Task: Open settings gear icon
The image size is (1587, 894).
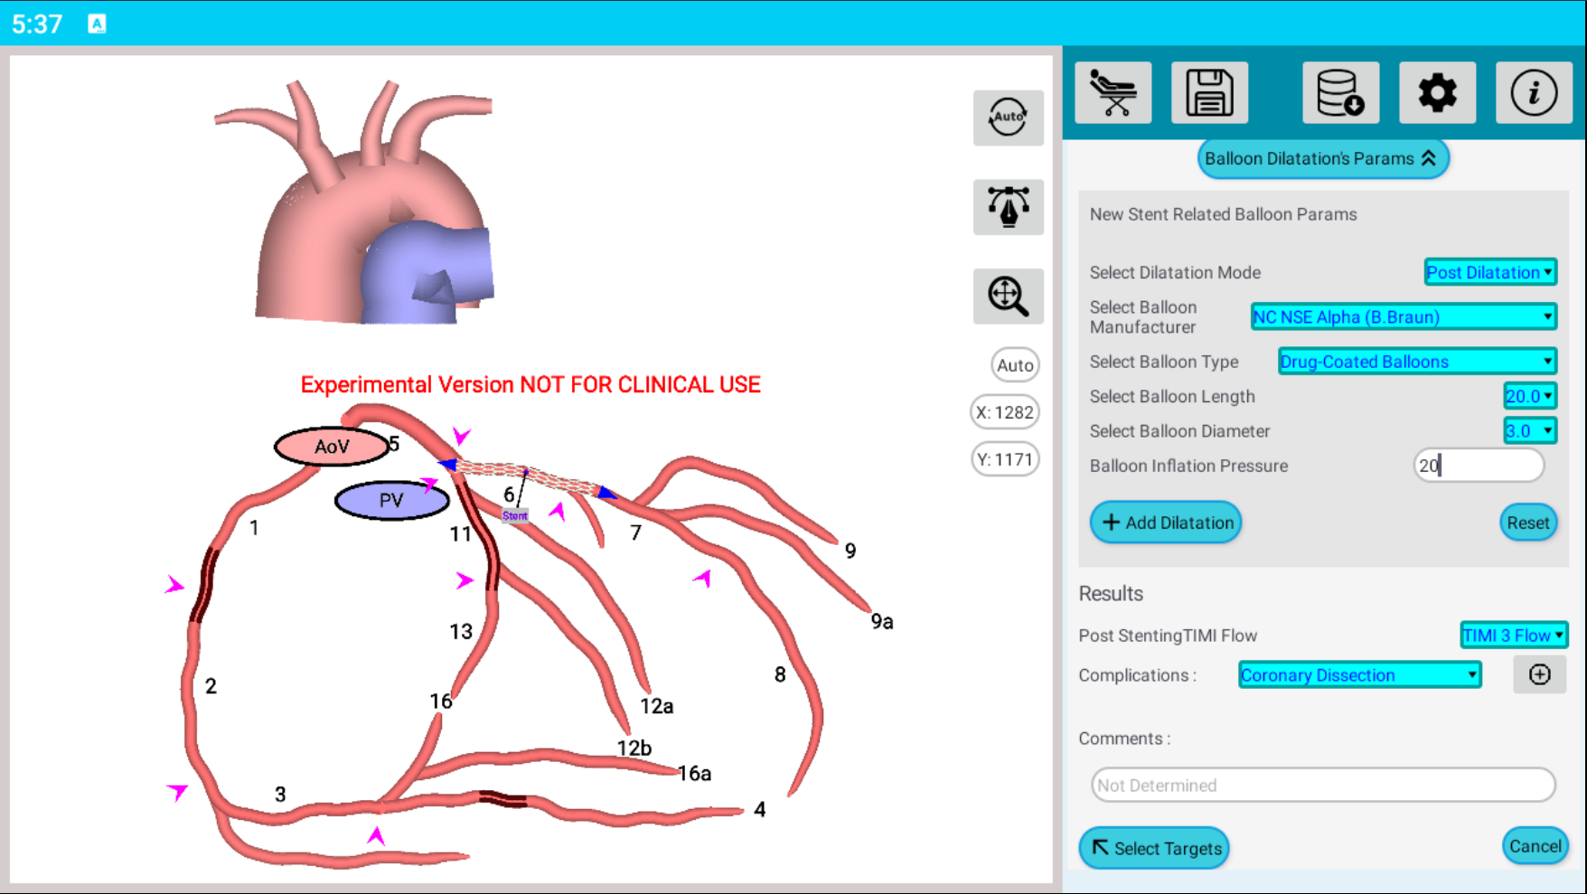Action: [1437, 93]
